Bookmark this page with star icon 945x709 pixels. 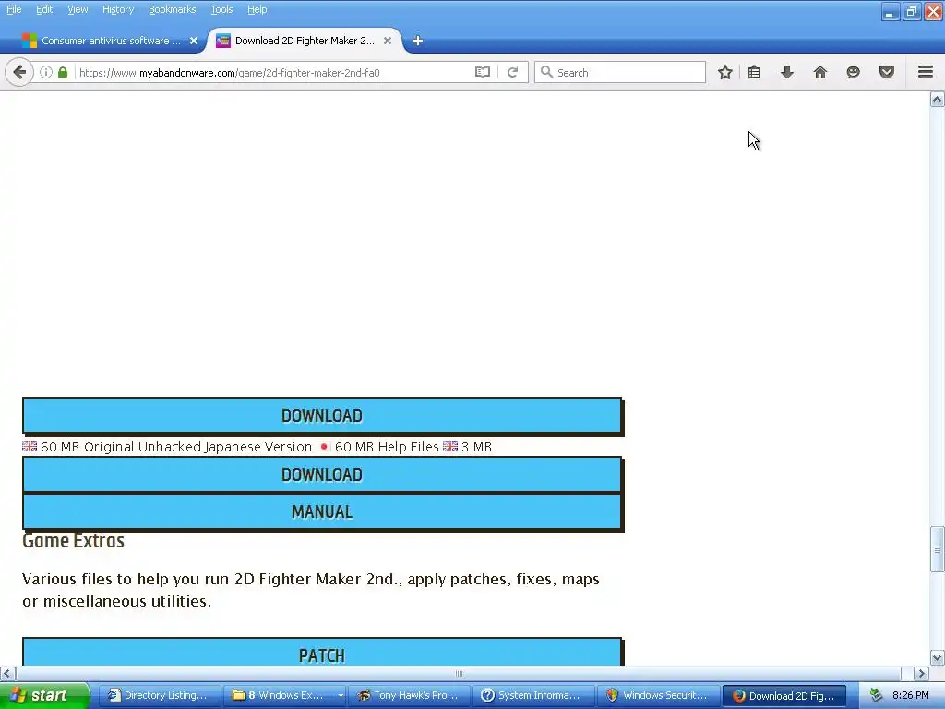coord(725,72)
